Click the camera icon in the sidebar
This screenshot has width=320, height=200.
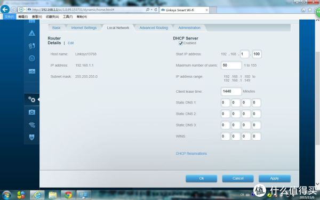click(32, 112)
